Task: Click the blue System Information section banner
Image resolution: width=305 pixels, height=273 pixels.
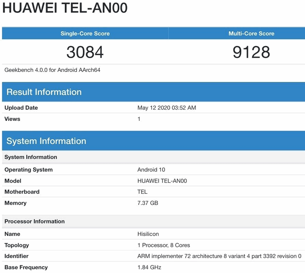Action: tap(153, 141)
